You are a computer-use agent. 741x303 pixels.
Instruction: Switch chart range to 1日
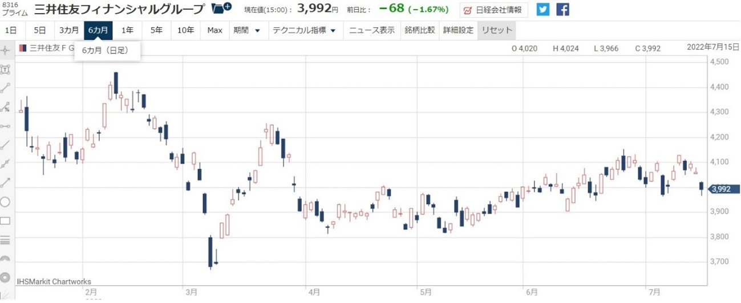[11, 30]
